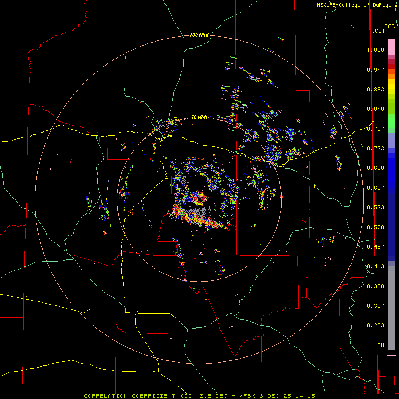The width and height of the screenshot is (399, 399).
Task: Click the 0.787 color scale value
Action: (376, 129)
